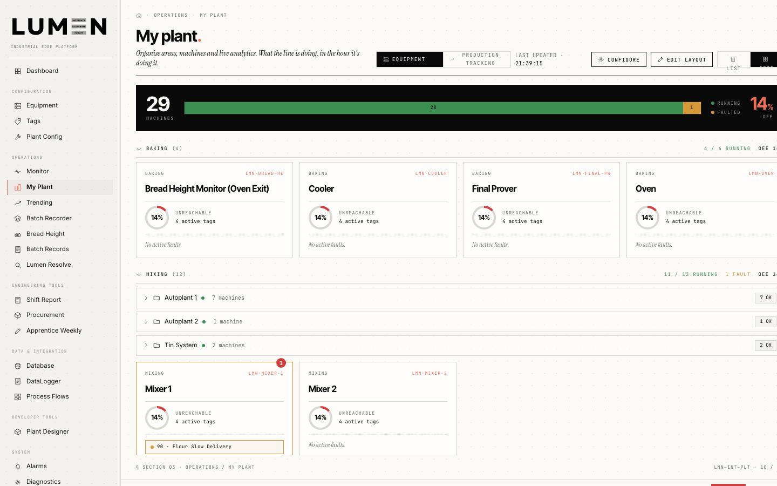This screenshot has width=777, height=486.
Task: Click the 2 OK badge for Tin System
Action: (765, 346)
